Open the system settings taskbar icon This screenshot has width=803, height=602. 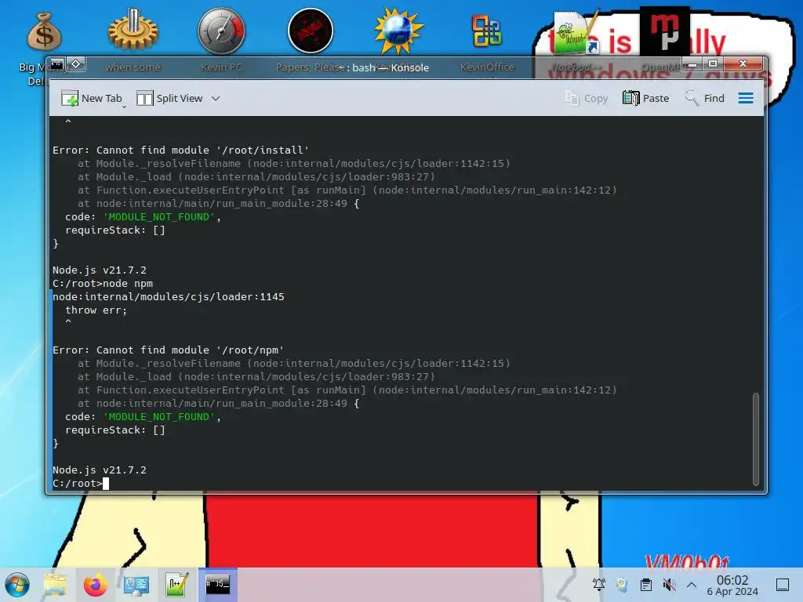point(136,585)
